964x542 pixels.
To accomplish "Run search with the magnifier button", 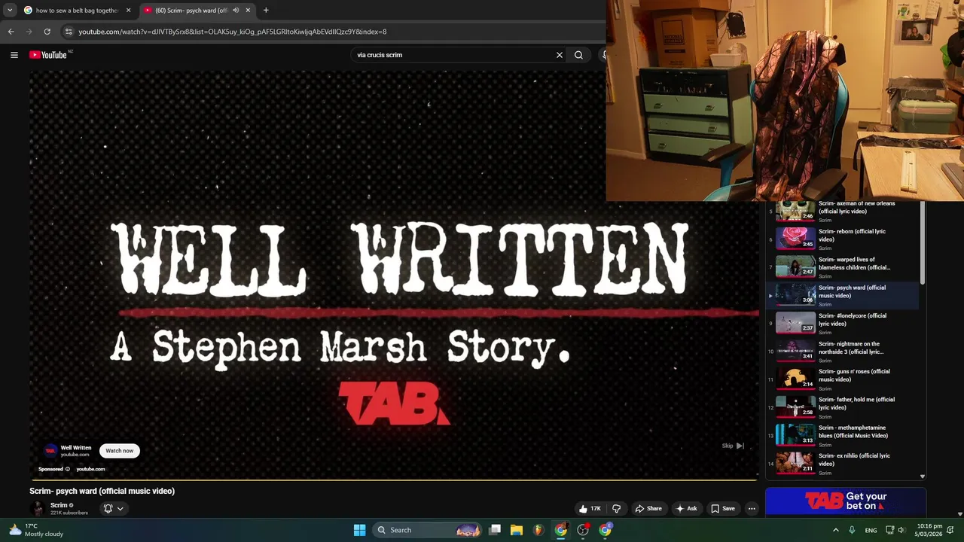I will [578, 55].
